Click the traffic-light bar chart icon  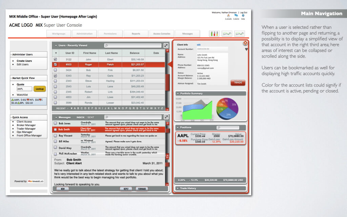coord(214,34)
